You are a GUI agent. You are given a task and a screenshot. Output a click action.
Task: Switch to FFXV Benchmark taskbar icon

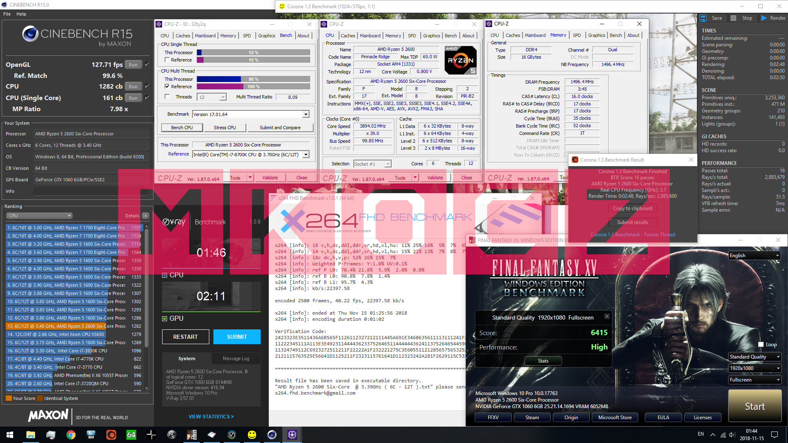point(192,435)
